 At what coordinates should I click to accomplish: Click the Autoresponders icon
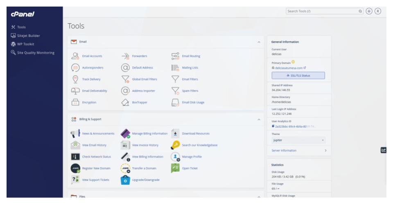point(75,68)
